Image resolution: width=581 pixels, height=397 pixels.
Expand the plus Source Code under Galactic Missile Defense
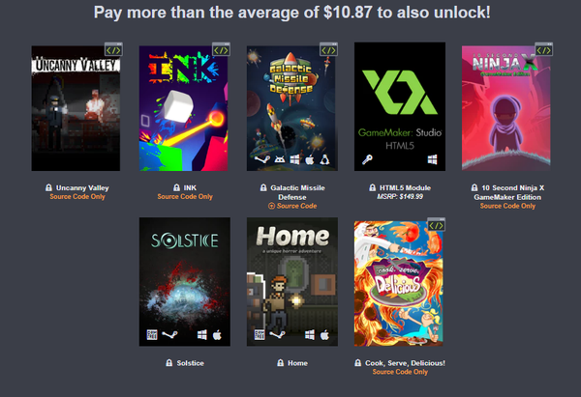pyautogui.click(x=292, y=206)
